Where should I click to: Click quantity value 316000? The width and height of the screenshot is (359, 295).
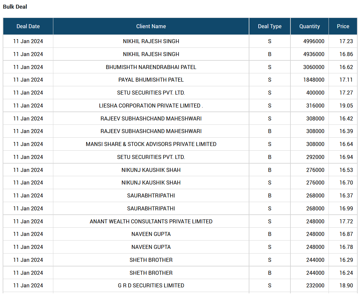[x=315, y=106]
